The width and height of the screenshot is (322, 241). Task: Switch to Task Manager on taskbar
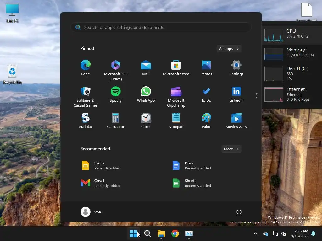coord(189,233)
